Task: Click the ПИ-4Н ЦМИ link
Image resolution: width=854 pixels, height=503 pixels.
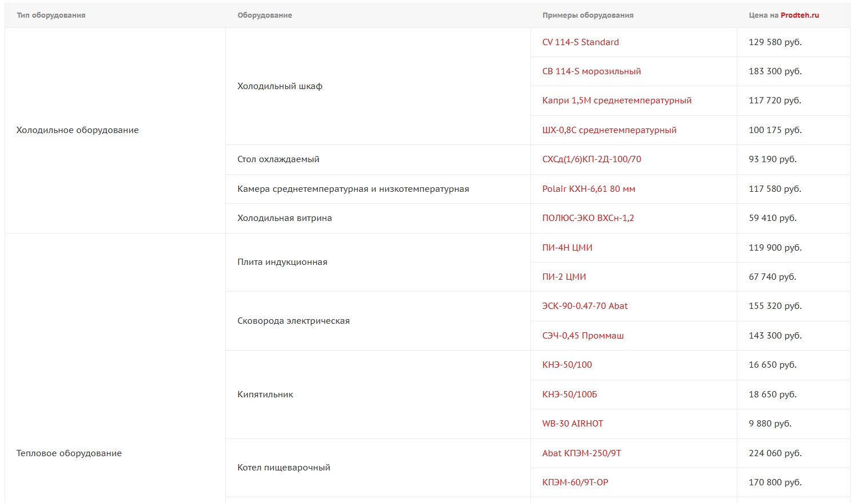Action: tap(567, 248)
